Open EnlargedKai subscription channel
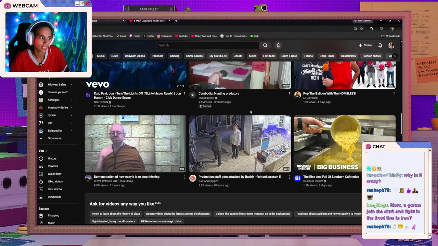 point(55,131)
